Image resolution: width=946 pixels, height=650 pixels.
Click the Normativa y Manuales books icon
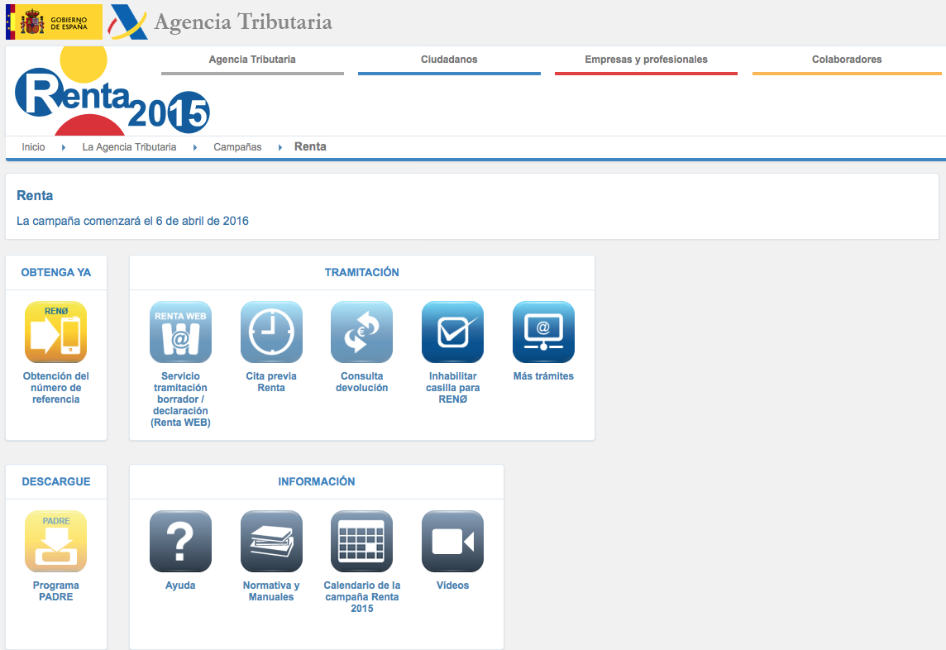(x=271, y=542)
